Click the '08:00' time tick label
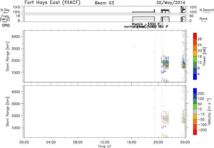 (78, 142)
